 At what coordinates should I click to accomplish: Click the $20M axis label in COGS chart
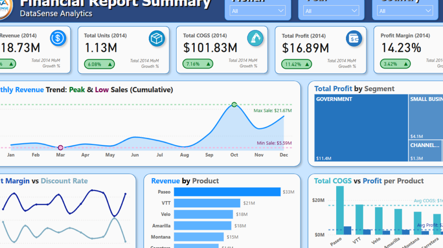(318, 201)
